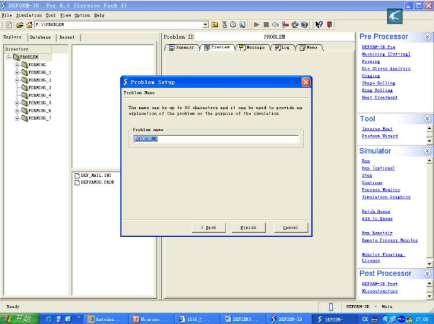434x324 pixels.
Task: Click Cancel in Problem Setup dialog
Action: point(290,228)
